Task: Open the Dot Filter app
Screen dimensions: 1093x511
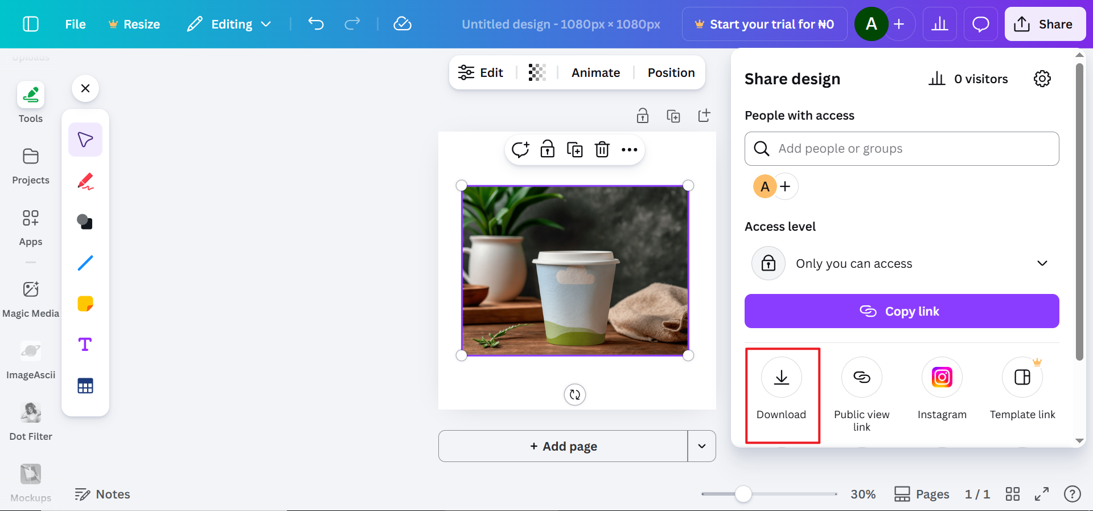Action: click(x=31, y=422)
